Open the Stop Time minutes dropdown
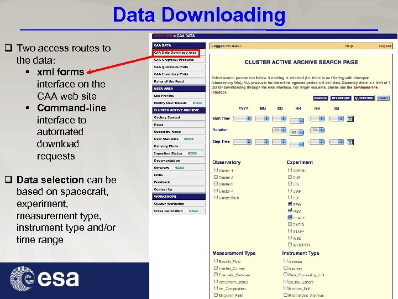This screenshot has height=299, width=398. pos(317,142)
